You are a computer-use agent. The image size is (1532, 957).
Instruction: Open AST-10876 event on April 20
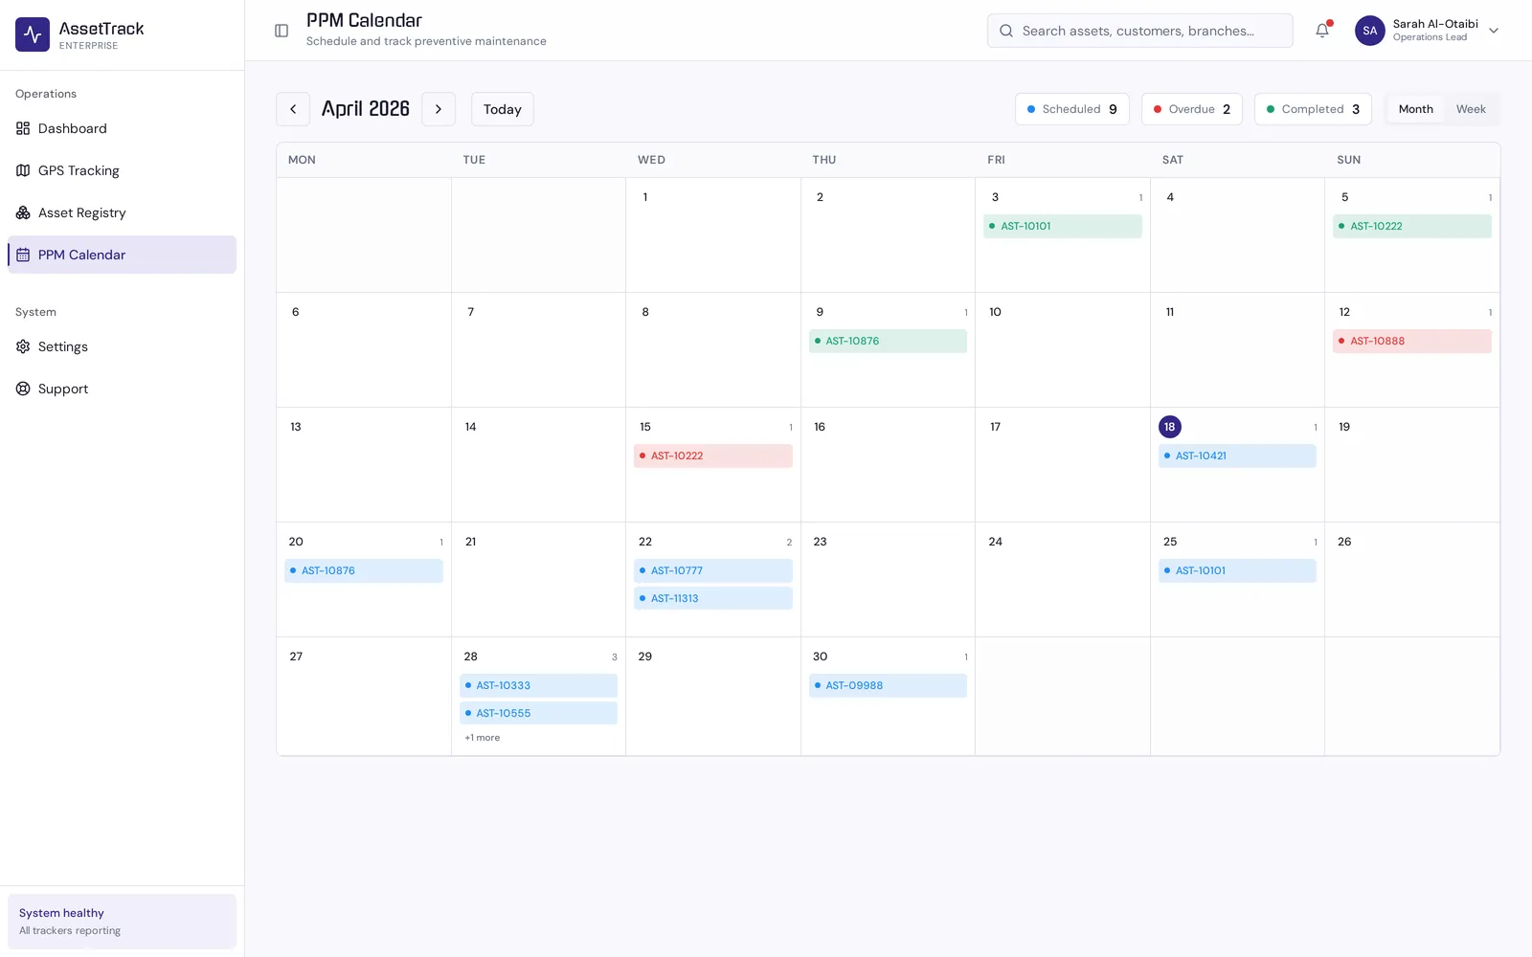point(364,570)
